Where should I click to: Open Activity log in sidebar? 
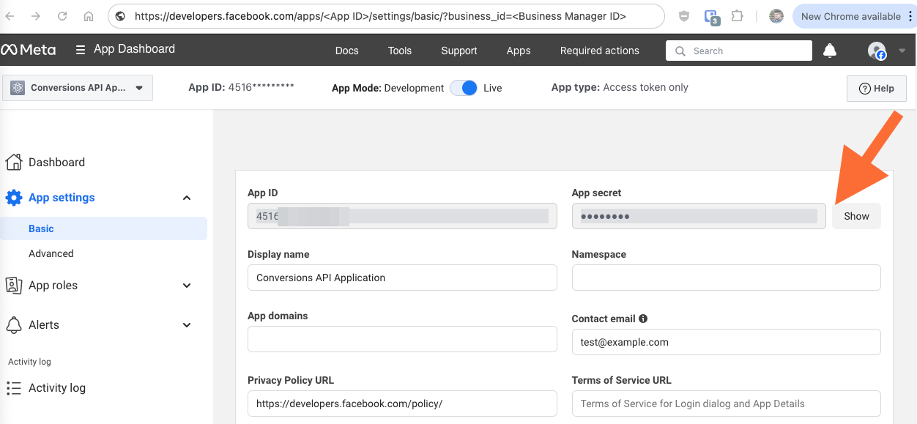[x=57, y=387]
